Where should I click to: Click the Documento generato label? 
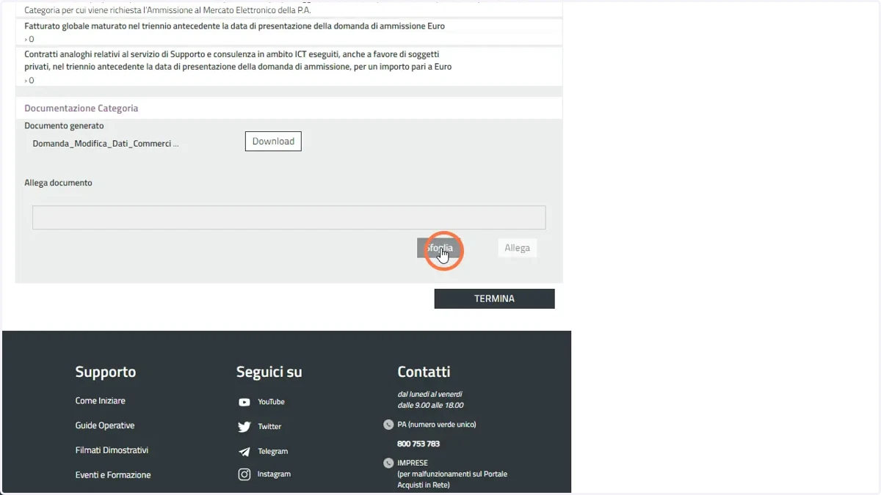[64, 126]
